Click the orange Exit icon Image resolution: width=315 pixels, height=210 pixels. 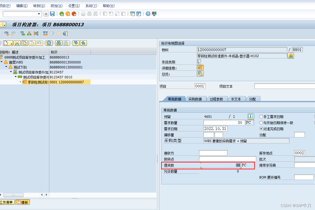point(68,14)
